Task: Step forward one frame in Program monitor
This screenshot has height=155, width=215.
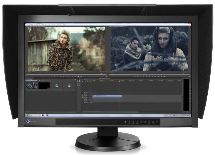Action: [152, 76]
